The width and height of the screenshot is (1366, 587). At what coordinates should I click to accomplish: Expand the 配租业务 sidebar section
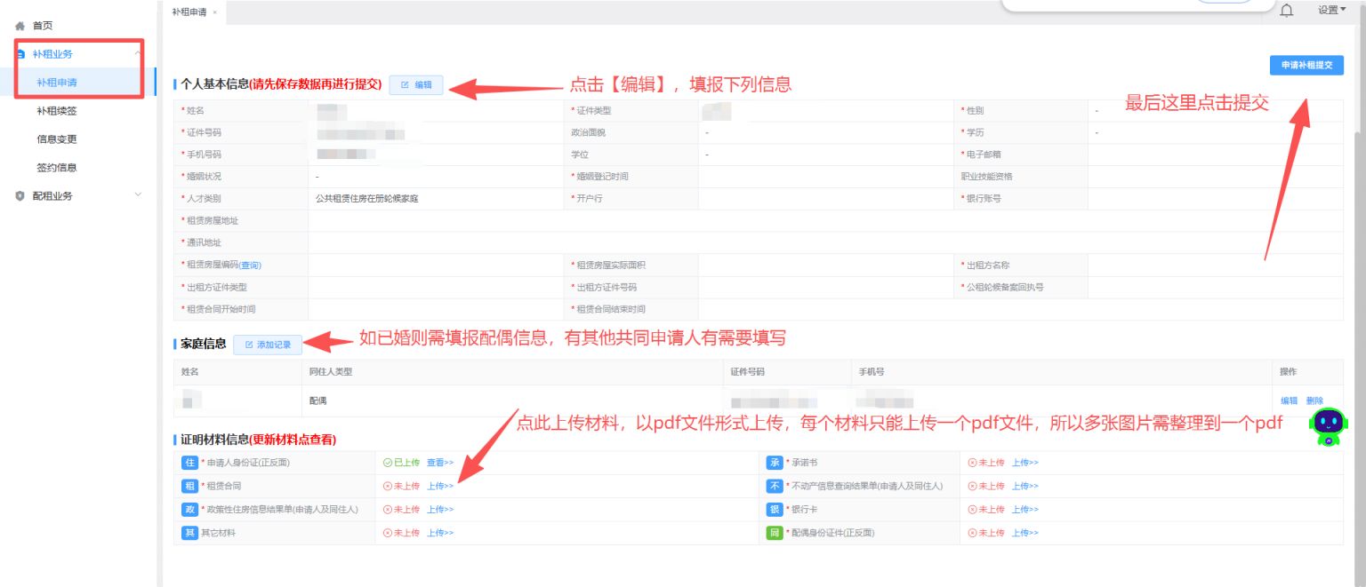pos(137,195)
